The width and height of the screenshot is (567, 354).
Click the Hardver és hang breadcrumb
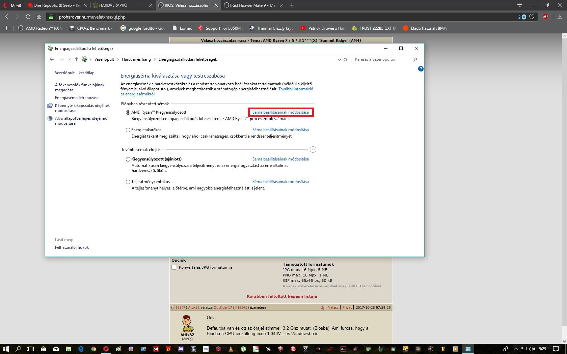[x=136, y=59]
